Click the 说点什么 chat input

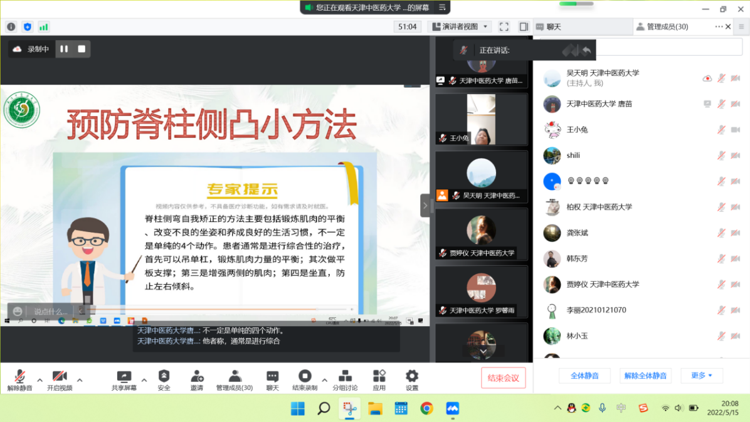[51, 312]
